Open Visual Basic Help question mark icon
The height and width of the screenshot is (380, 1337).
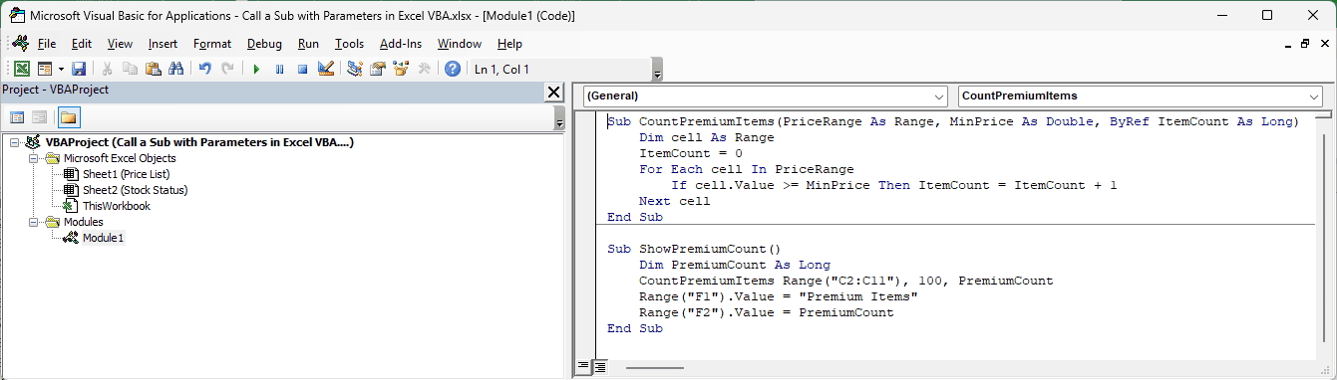pos(453,69)
